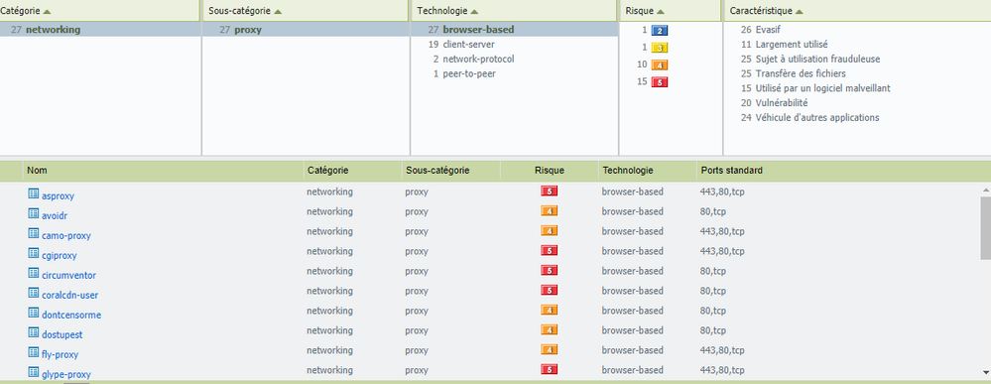Sort using the Catégorie header arrow
Screen dimensions: 991x384
pyautogui.click(x=47, y=11)
